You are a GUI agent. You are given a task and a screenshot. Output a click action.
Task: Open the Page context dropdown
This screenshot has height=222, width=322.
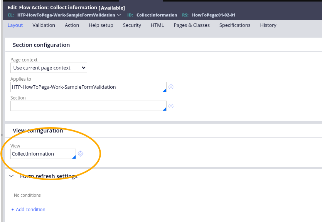[49, 68]
